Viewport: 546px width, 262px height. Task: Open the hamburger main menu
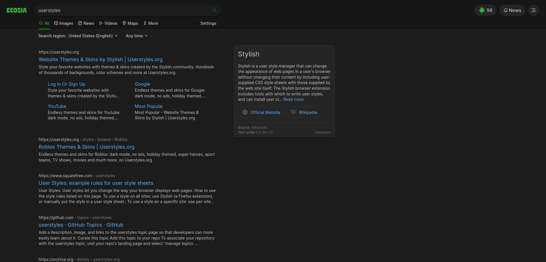(533, 10)
